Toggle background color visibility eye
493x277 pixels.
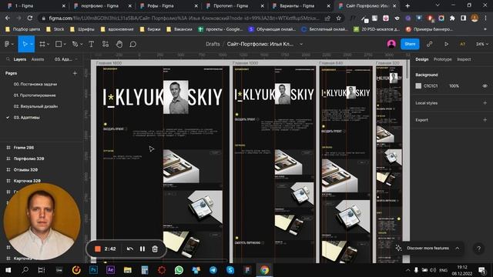[485, 85]
